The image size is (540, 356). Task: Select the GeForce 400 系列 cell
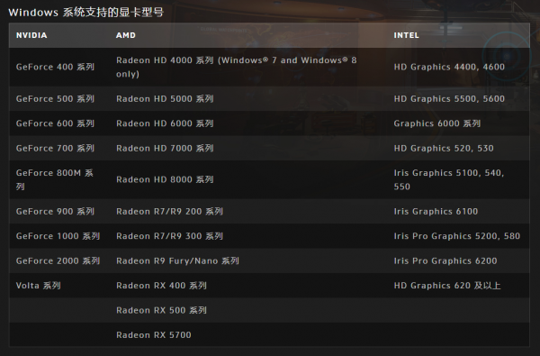[55, 67]
